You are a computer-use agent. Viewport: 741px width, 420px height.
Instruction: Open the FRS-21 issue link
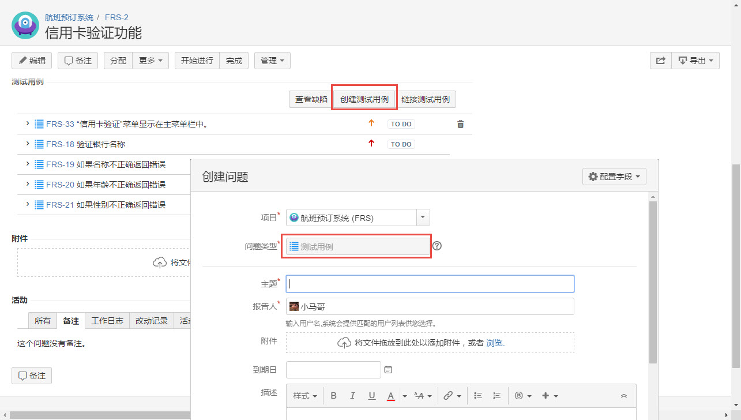(x=61, y=205)
